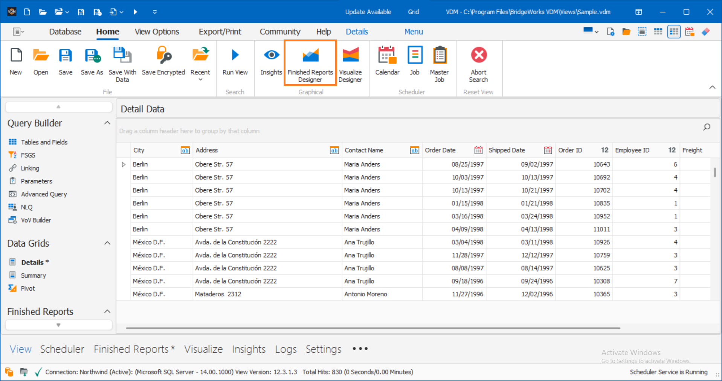Open the Finished Reports selection dropdown

(x=58, y=325)
